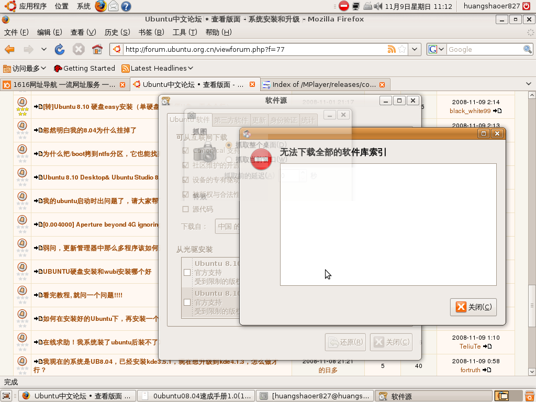
Task: Open thread 忽然明白我的8.04为什么挂掉了
Action: pyautogui.click(x=90, y=130)
